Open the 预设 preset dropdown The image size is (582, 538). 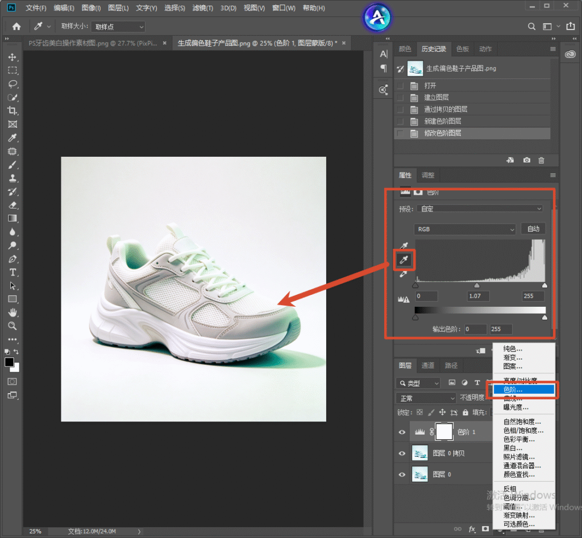point(480,208)
